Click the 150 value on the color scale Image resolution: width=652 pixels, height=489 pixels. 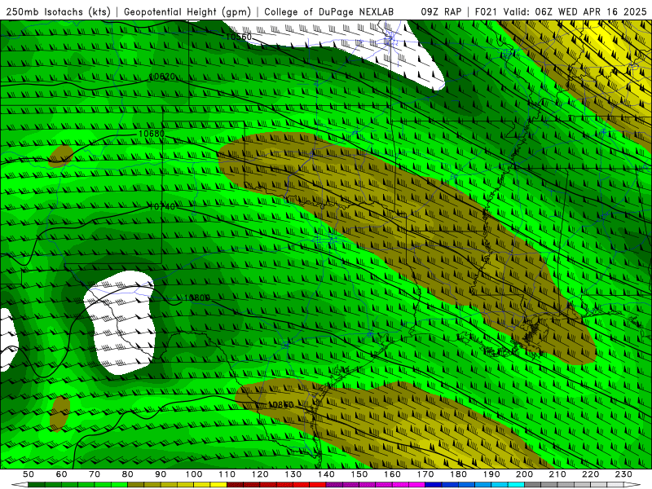(x=359, y=474)
